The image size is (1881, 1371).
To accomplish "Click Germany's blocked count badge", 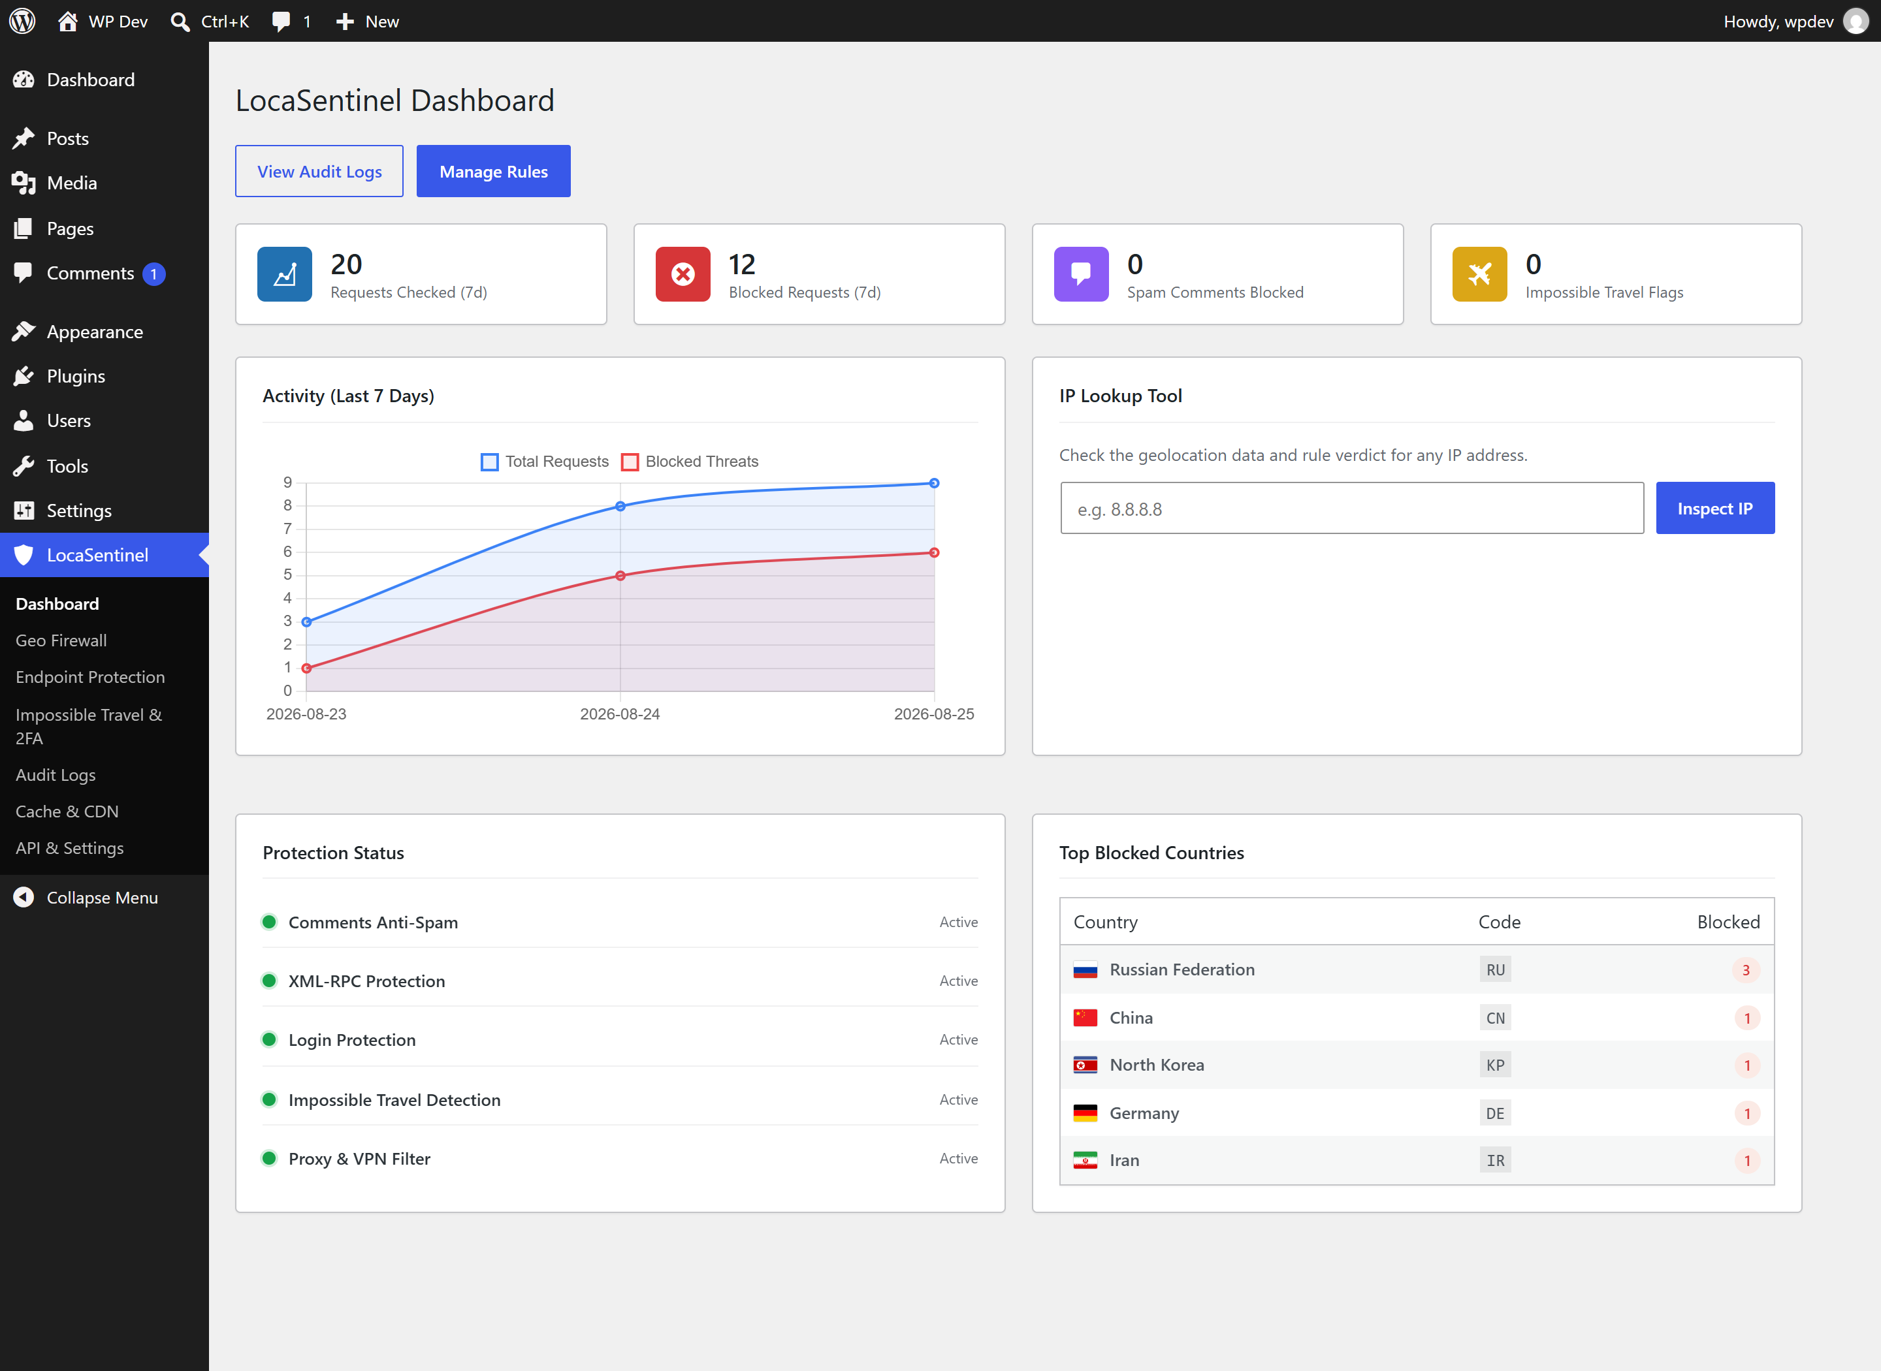I will pyautogui.click(x=1746, y=1113).
